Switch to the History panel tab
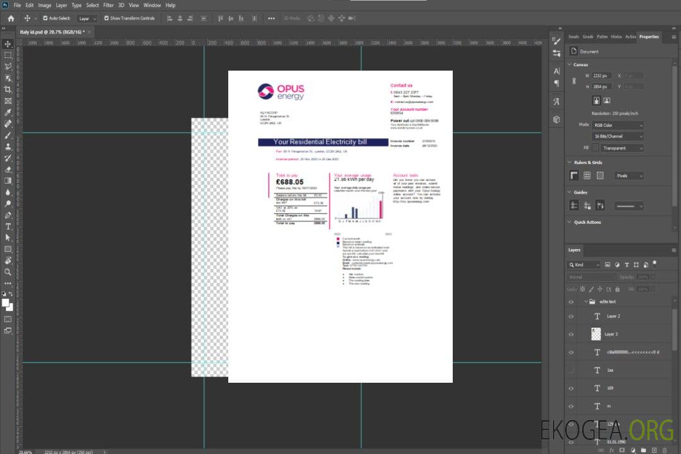This screenshot has height=454, width=681. coord(616,37)
